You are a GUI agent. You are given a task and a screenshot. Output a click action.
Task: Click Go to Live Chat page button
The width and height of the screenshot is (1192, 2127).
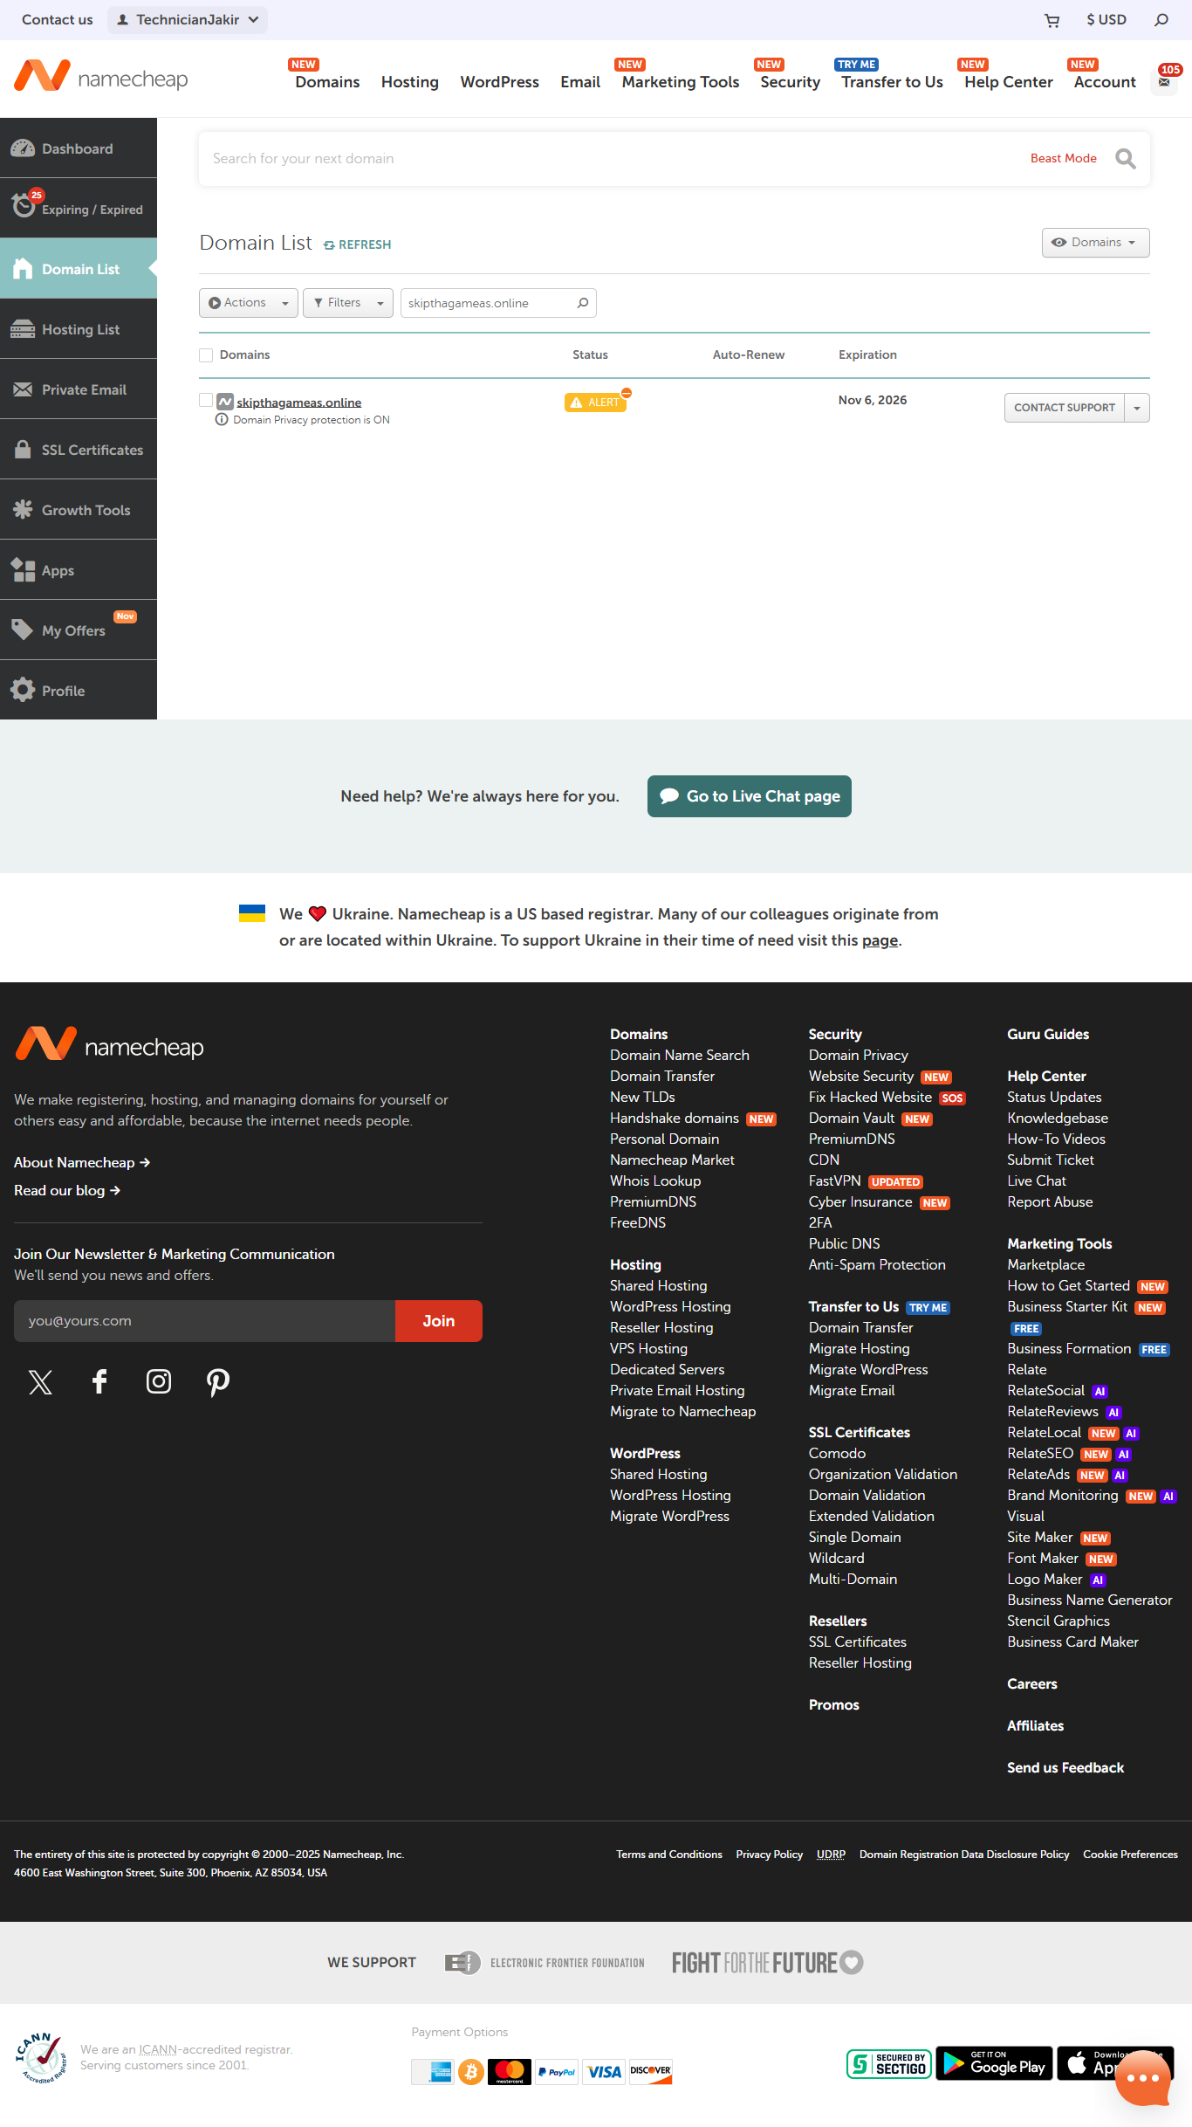coord(749,796)
